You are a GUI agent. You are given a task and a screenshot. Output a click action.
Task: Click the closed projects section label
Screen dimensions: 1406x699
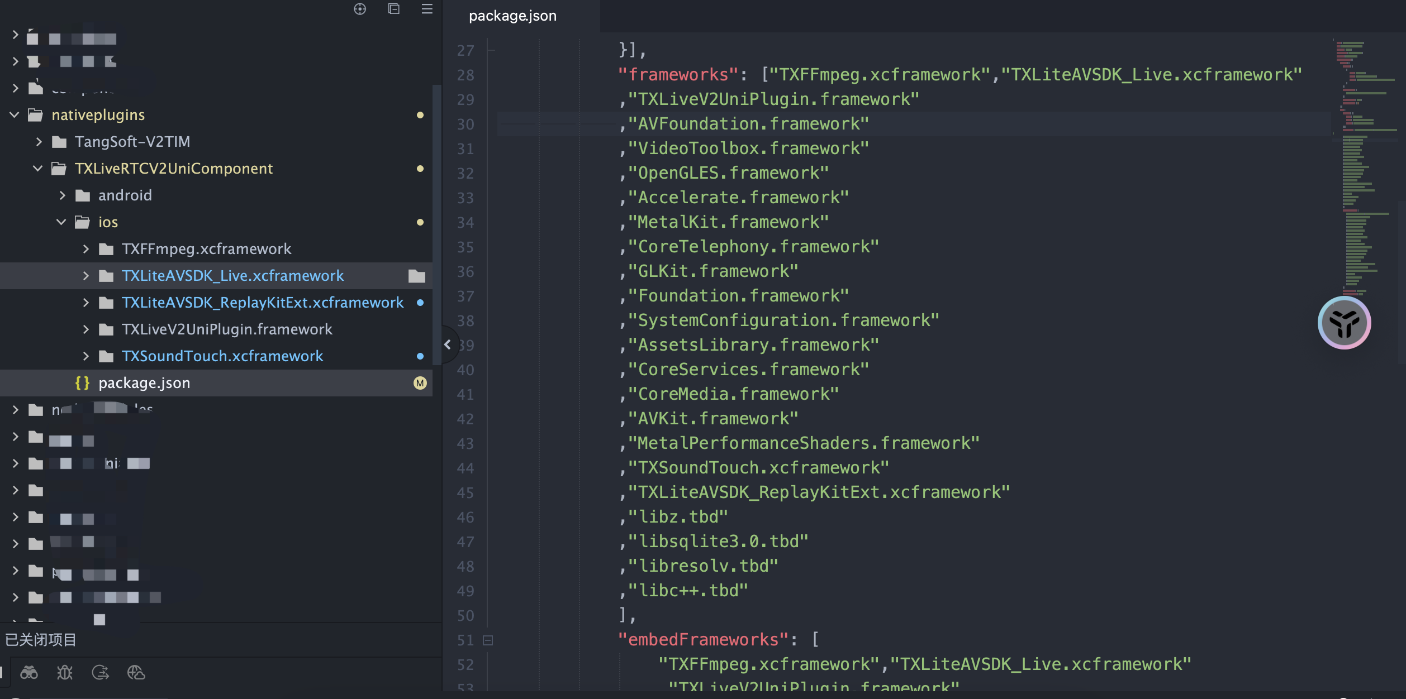[40, 640]
